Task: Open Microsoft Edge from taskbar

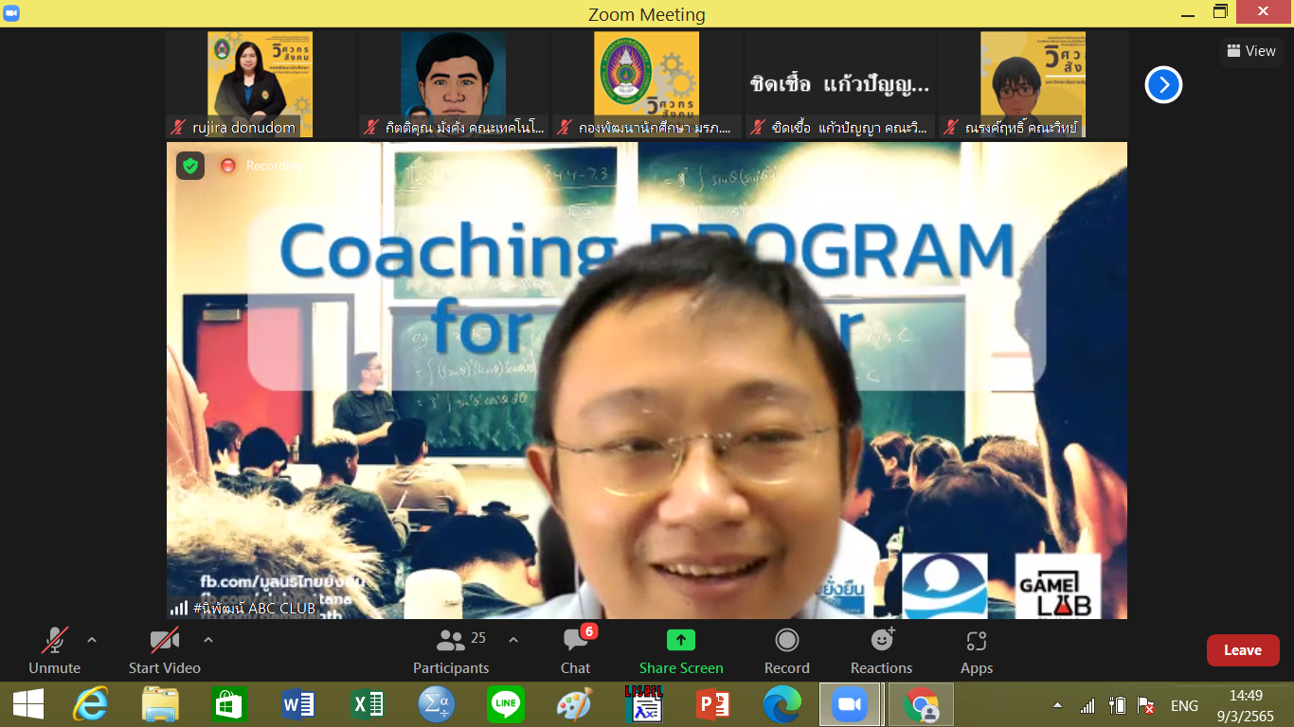Action: (782, 704)
